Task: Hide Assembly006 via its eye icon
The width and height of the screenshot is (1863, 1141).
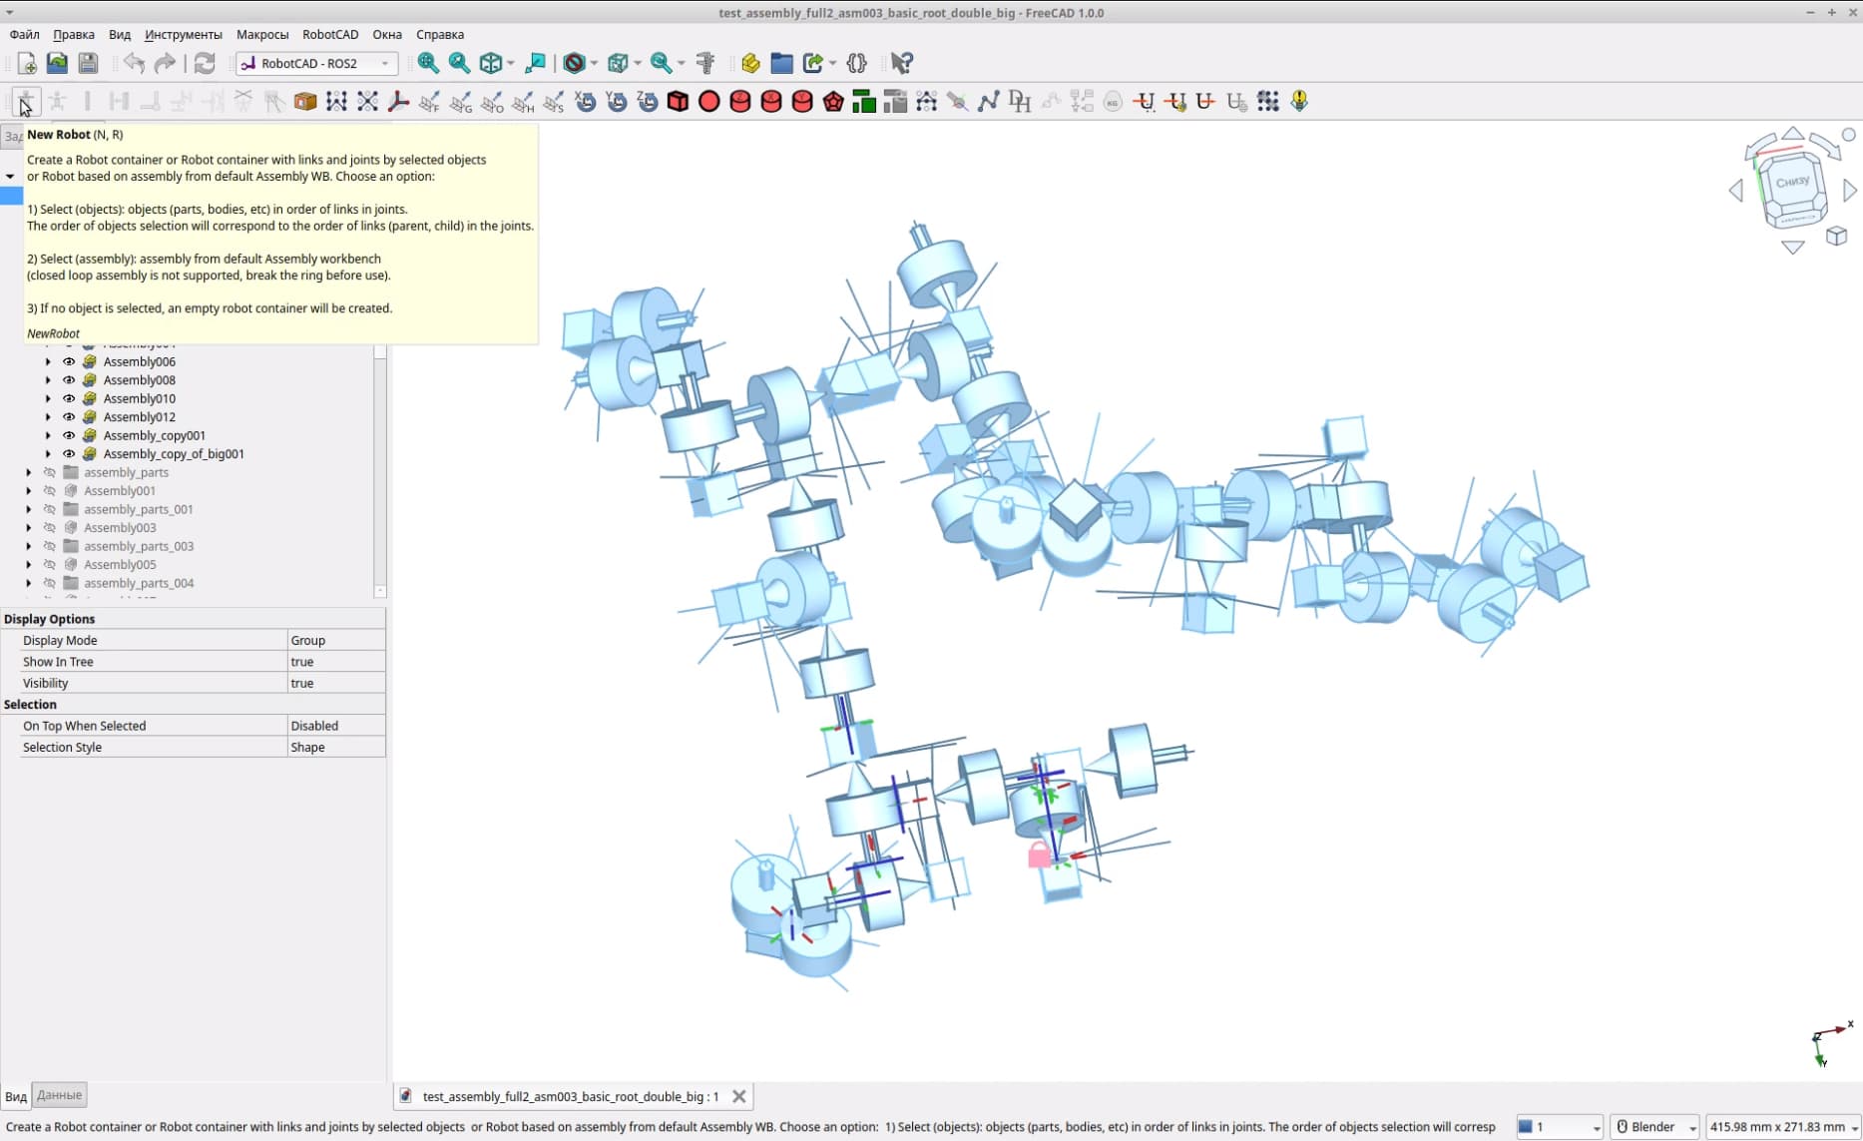Action: tap(69, 361)
